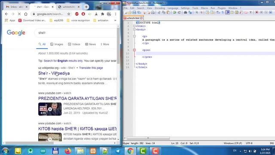Toggle the eye Monitoring icon in Notepad++
The width and height of the screenshot is (275, 155).
pos(251,12)
